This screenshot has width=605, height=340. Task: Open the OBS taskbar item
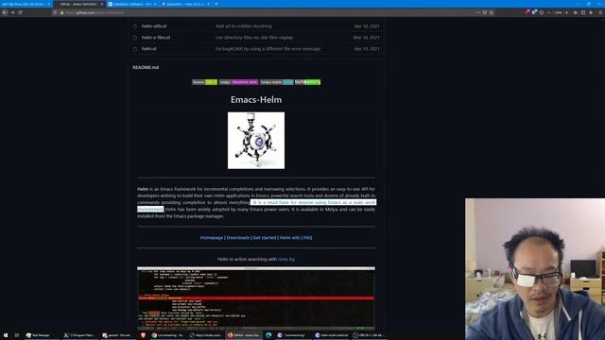coord(369,335)
